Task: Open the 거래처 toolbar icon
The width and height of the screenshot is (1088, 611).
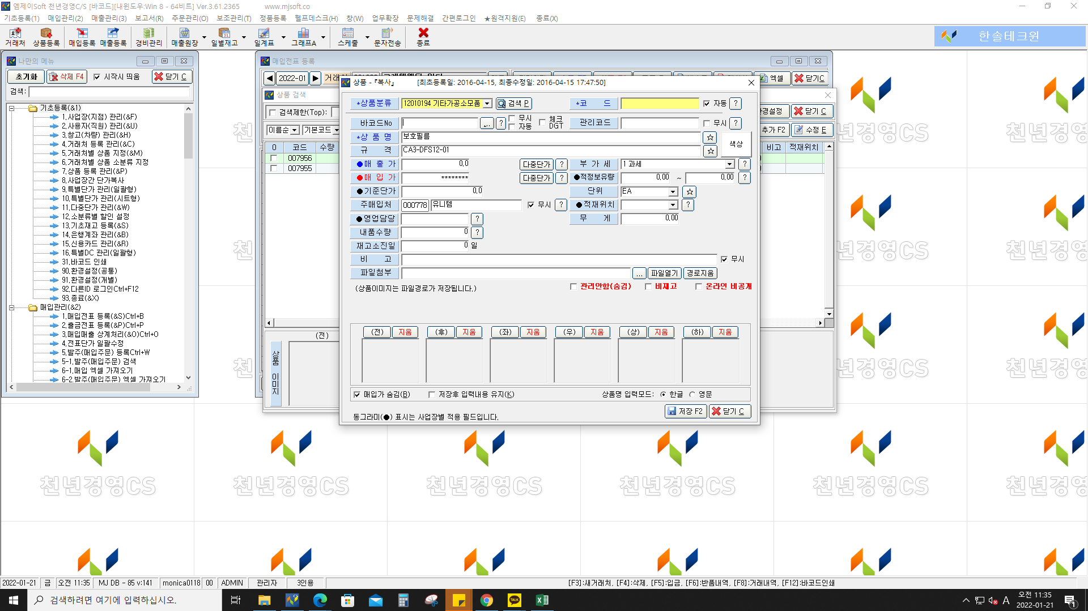Action: [x=15, y=37]
